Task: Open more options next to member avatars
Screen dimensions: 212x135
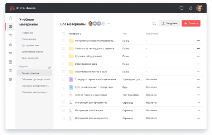Action: coord(109,24)
